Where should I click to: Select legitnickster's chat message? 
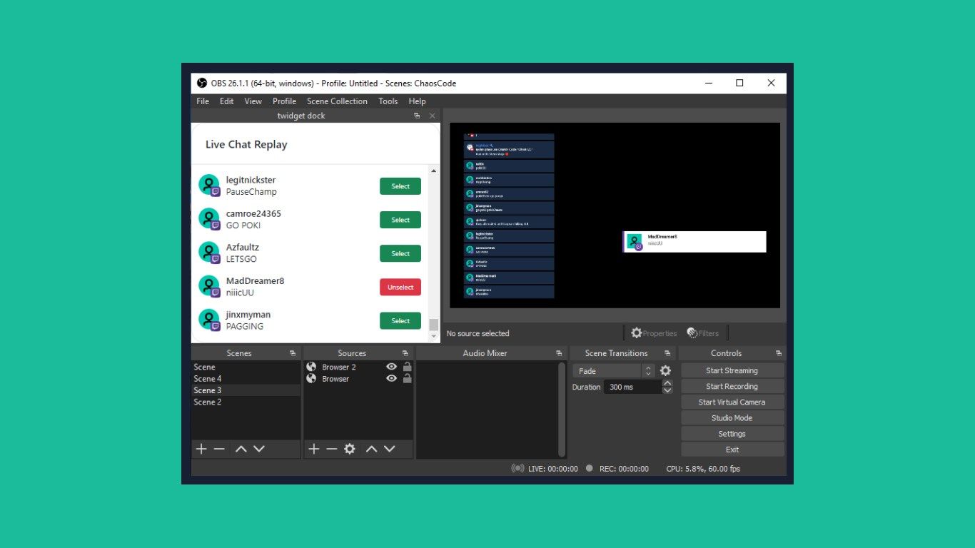(x=400, y=186)
